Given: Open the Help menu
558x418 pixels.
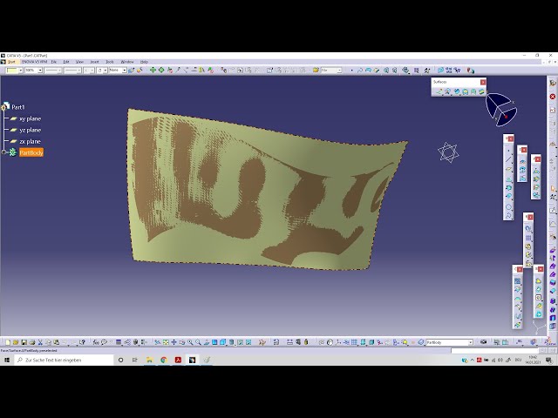Looking at the screenshot, I should point(144,62).
